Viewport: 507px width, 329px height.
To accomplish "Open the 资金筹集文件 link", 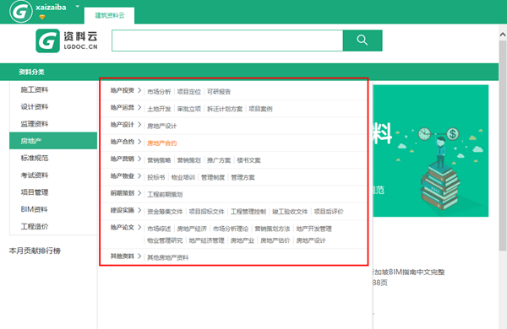I will point(165,212).
